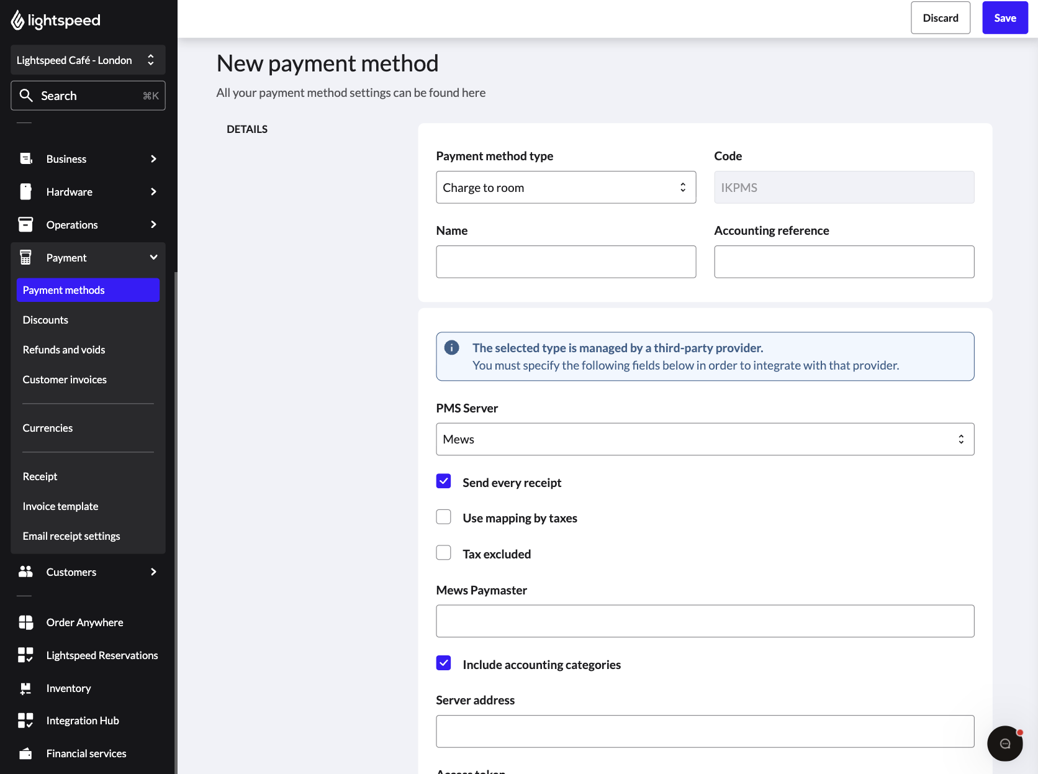The image size is (1038, 774).
Task: Click the Financial services icon
Action: point(25,753)
